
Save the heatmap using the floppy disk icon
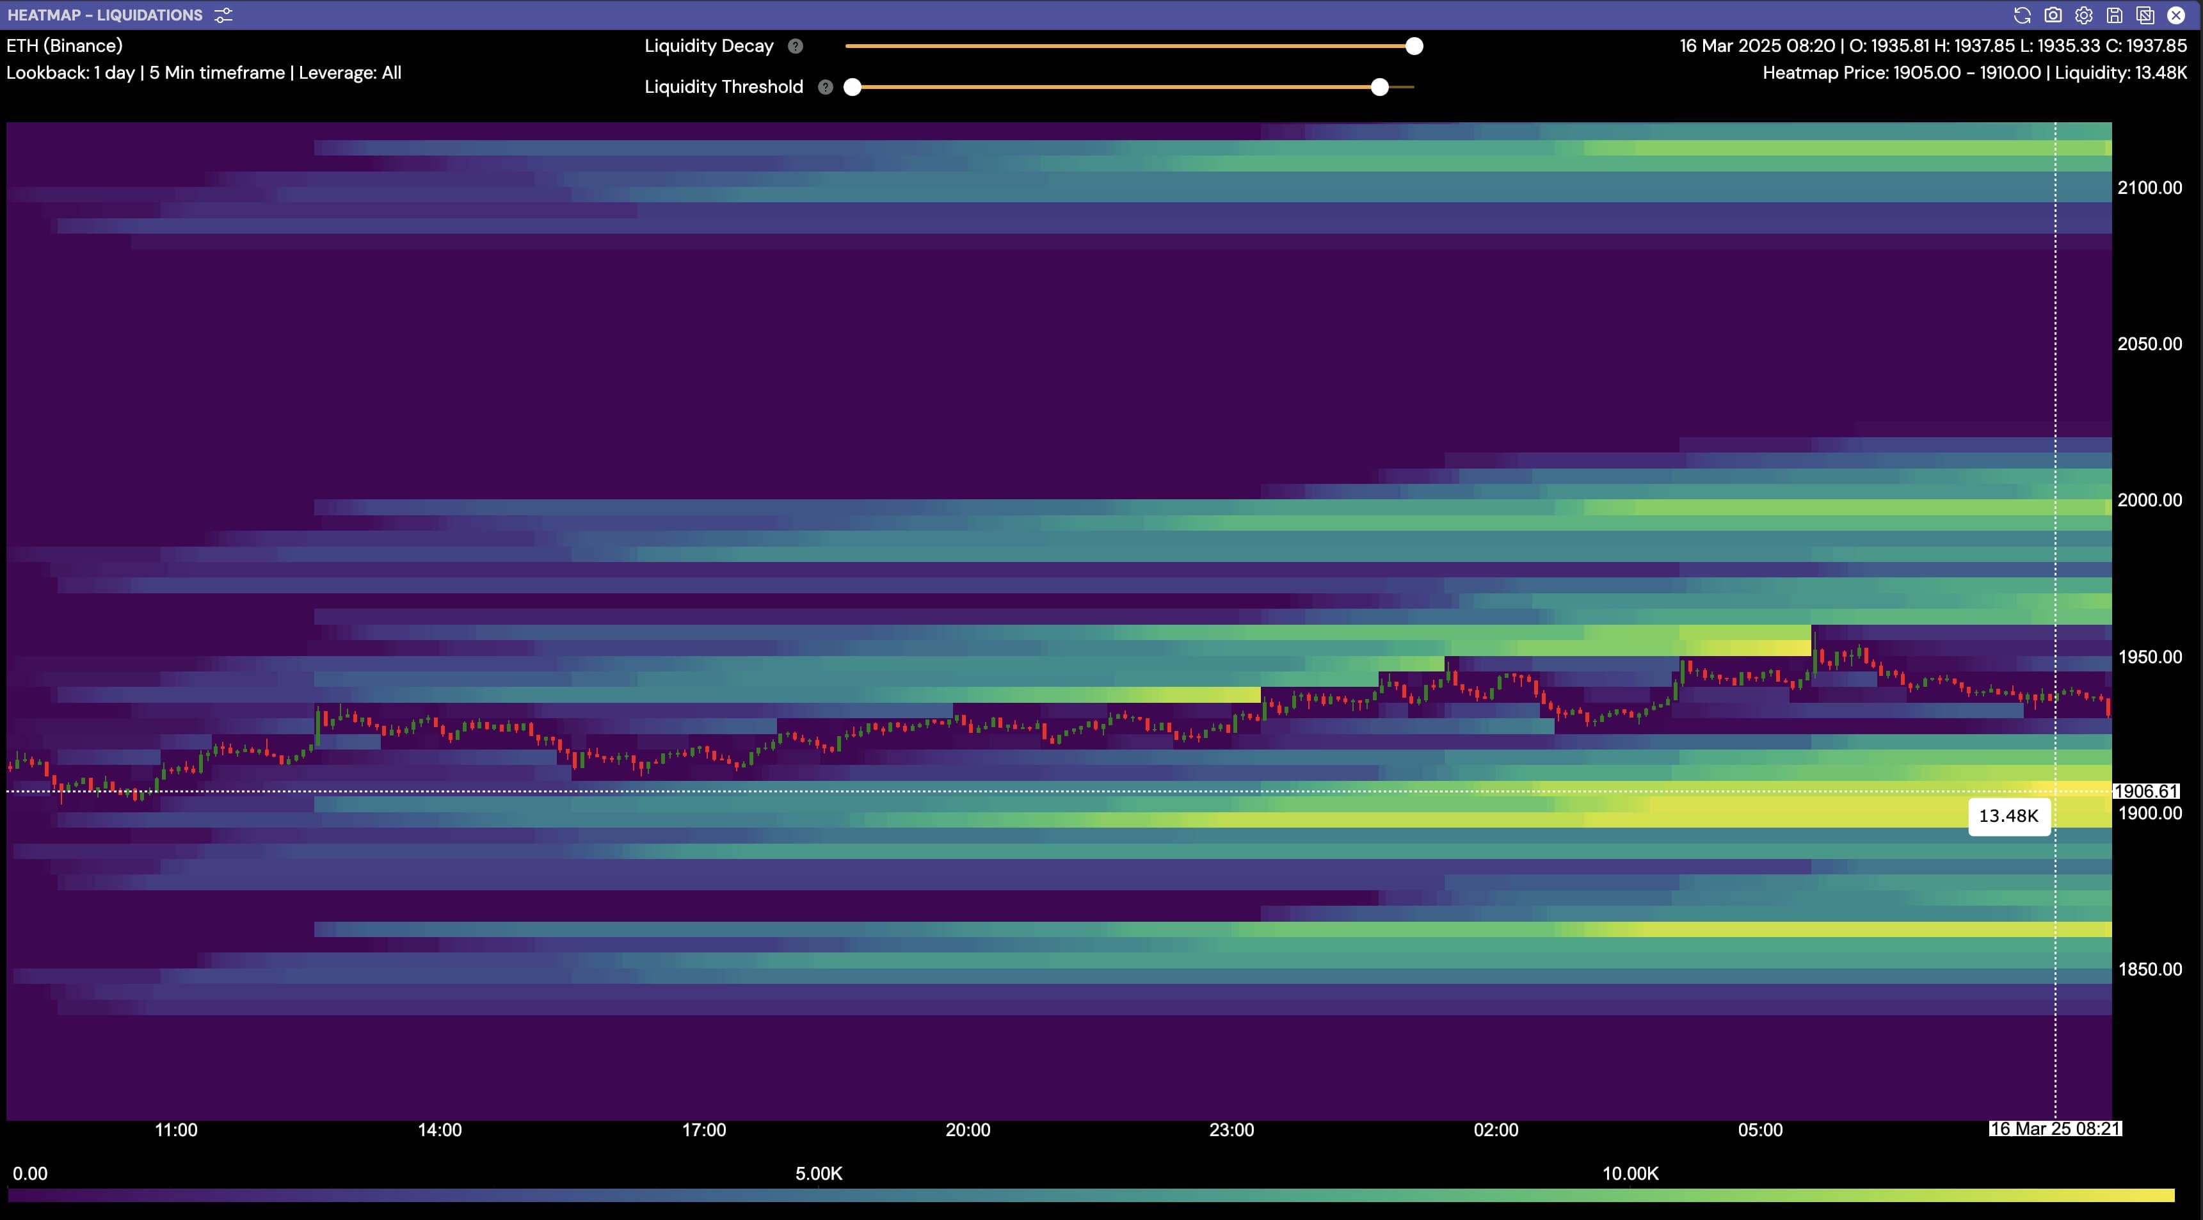[2114, 15]
